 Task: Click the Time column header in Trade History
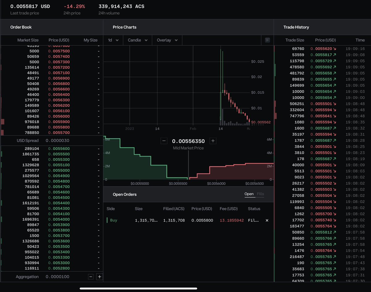point(360,40)
